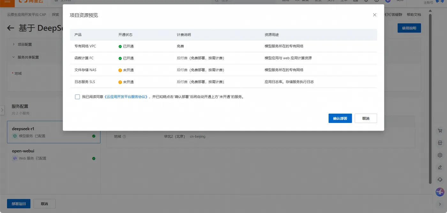Open the API tool icon in right sidebar
Viewport: 447px width, 213px height.
(x=440, y=143)
